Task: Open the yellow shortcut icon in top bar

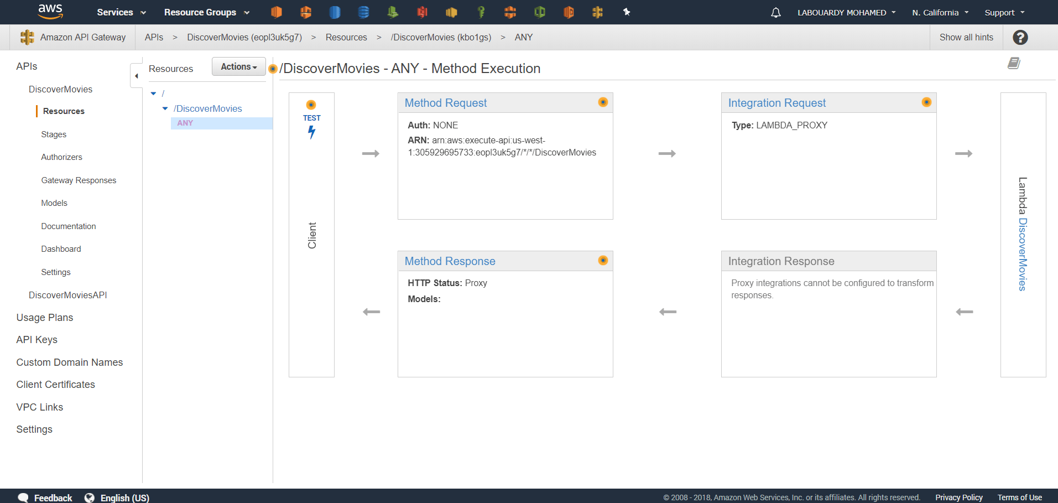Action: point(451,12)
